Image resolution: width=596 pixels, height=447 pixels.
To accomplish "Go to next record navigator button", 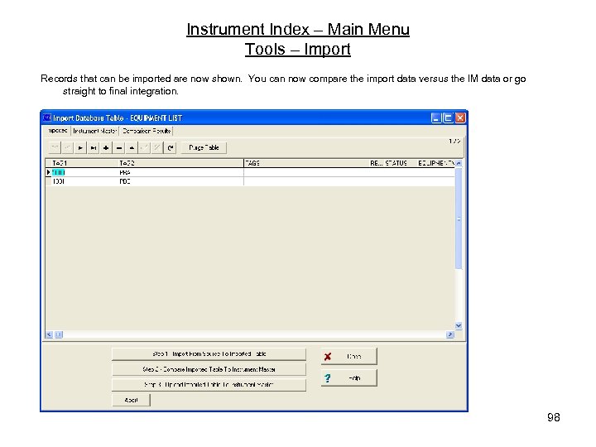I will tap(80, 147).
